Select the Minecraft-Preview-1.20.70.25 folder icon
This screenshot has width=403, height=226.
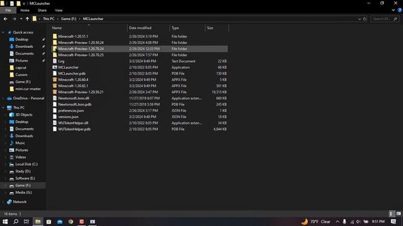(x=55, y=55)
